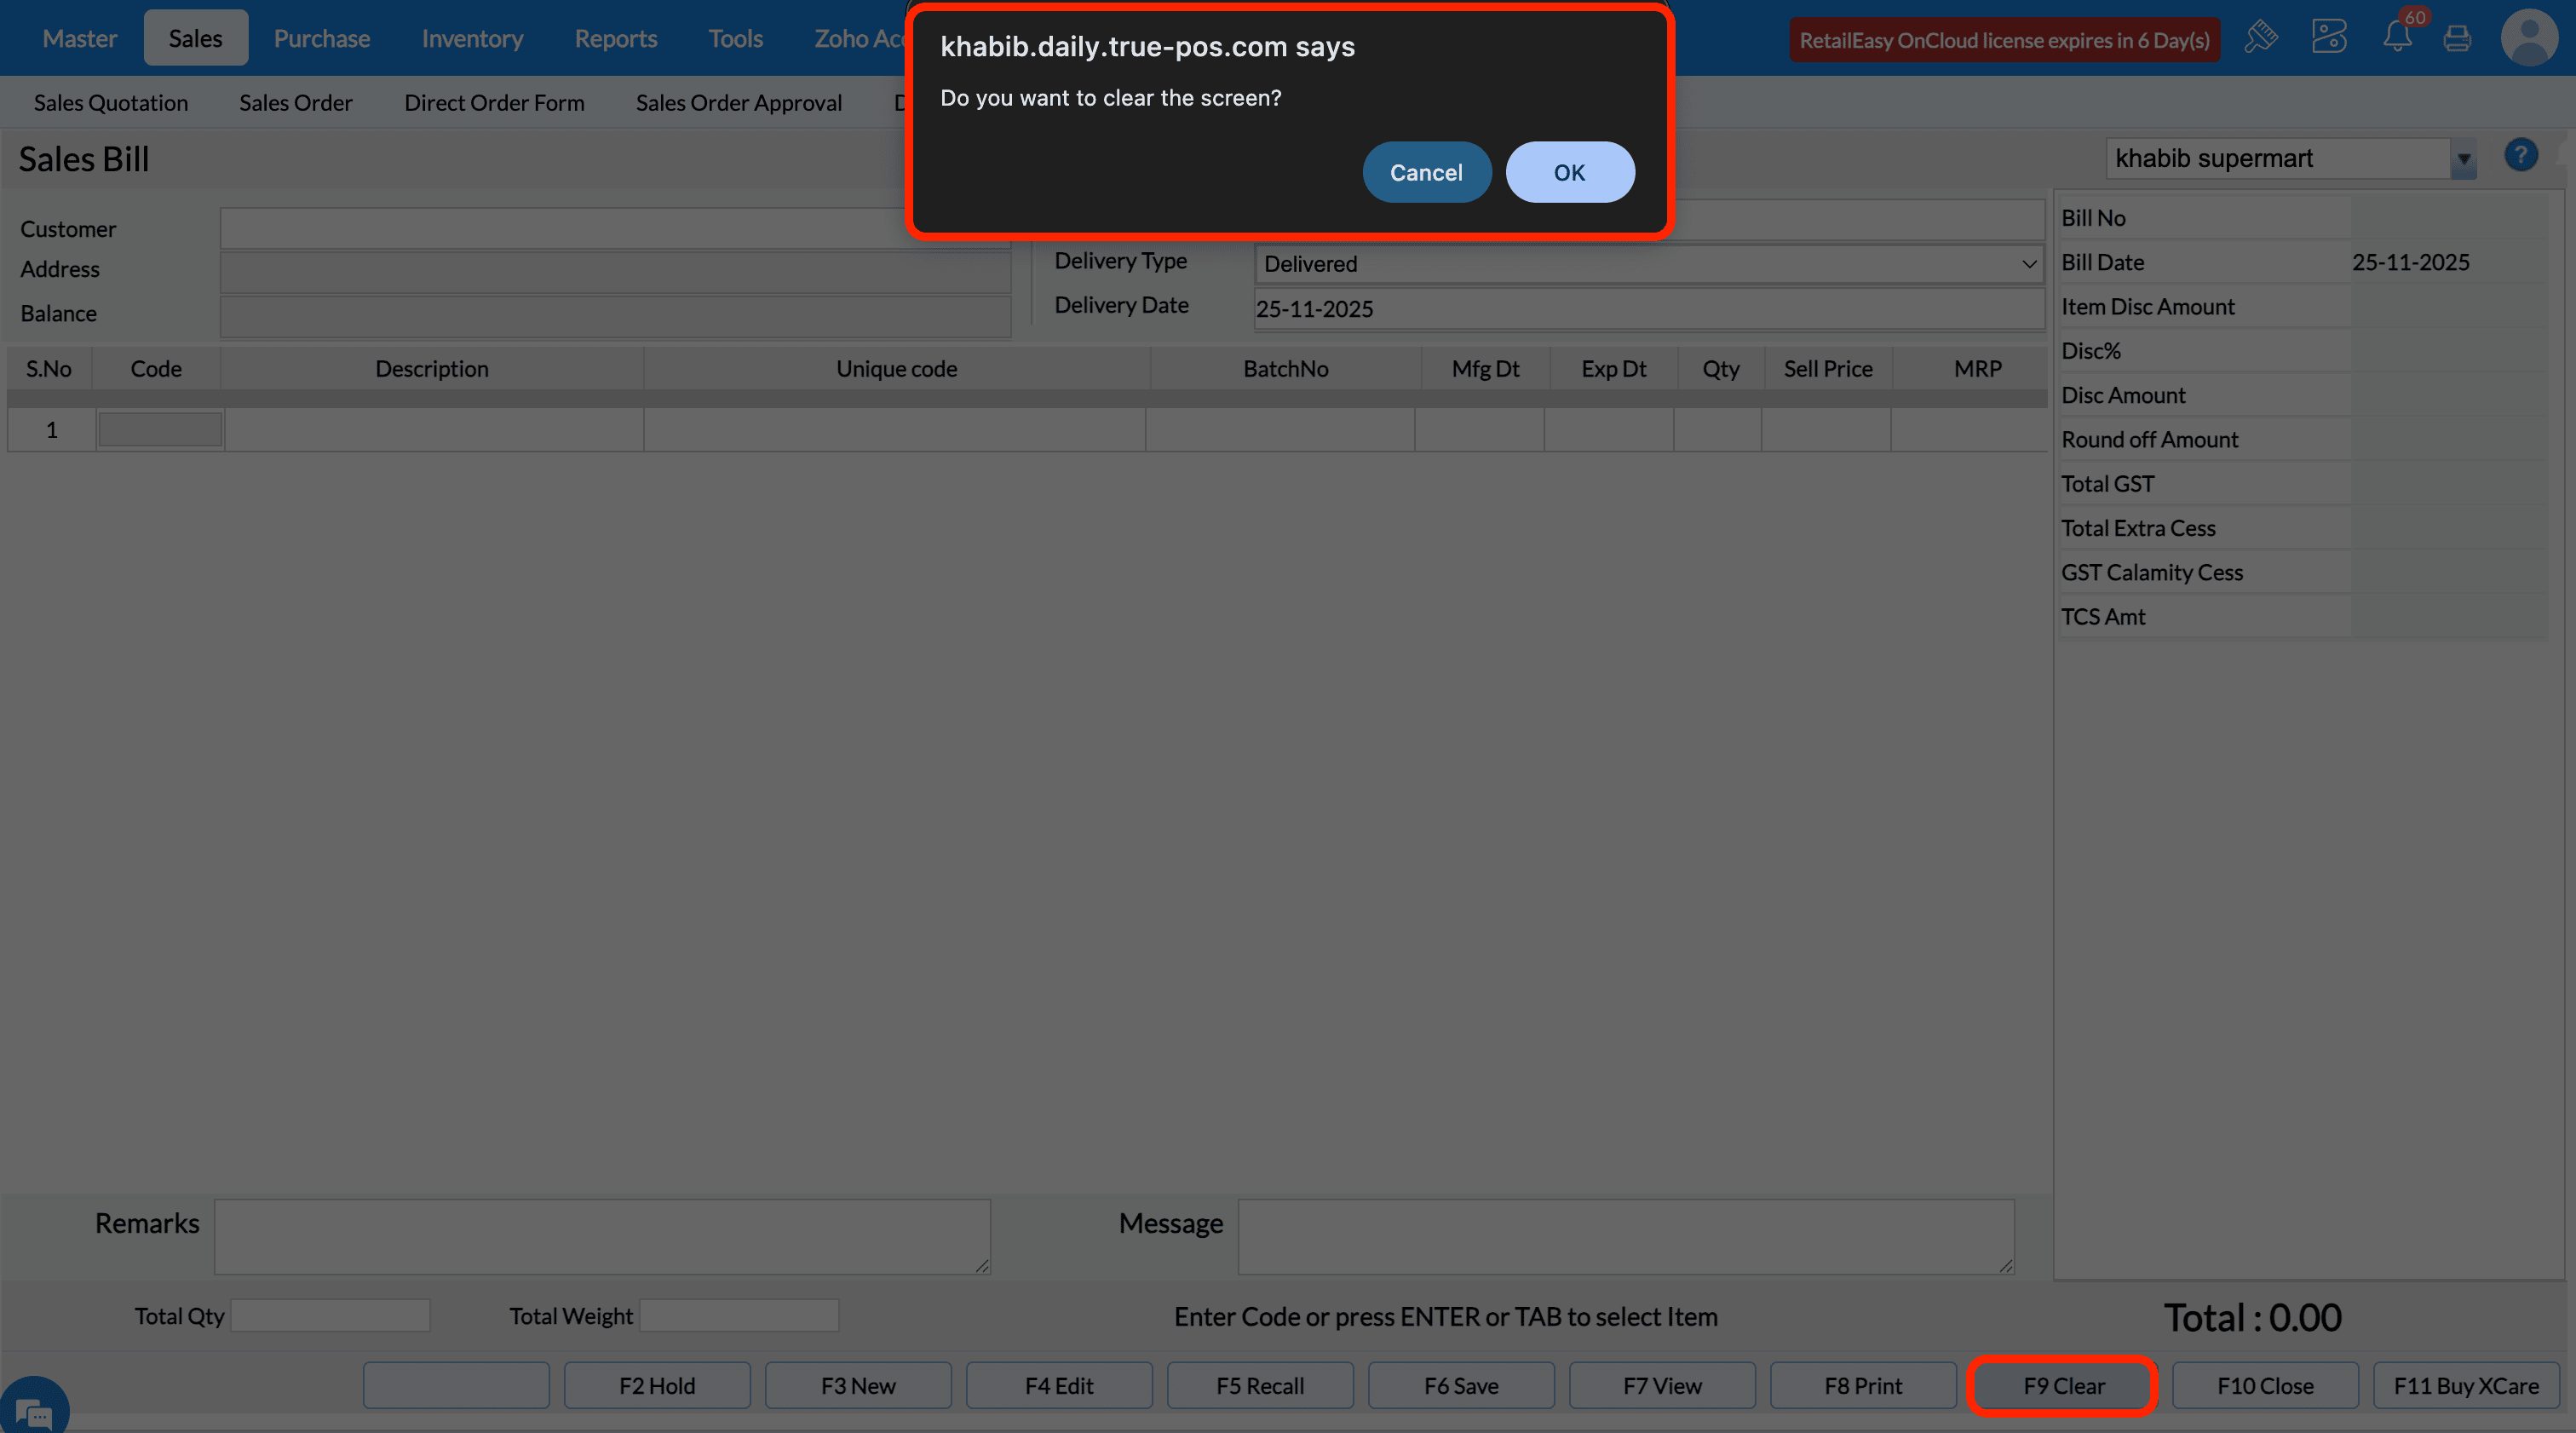Click the blue help question icon
2576x1433 pixels.
click(x=2521, y=156)
